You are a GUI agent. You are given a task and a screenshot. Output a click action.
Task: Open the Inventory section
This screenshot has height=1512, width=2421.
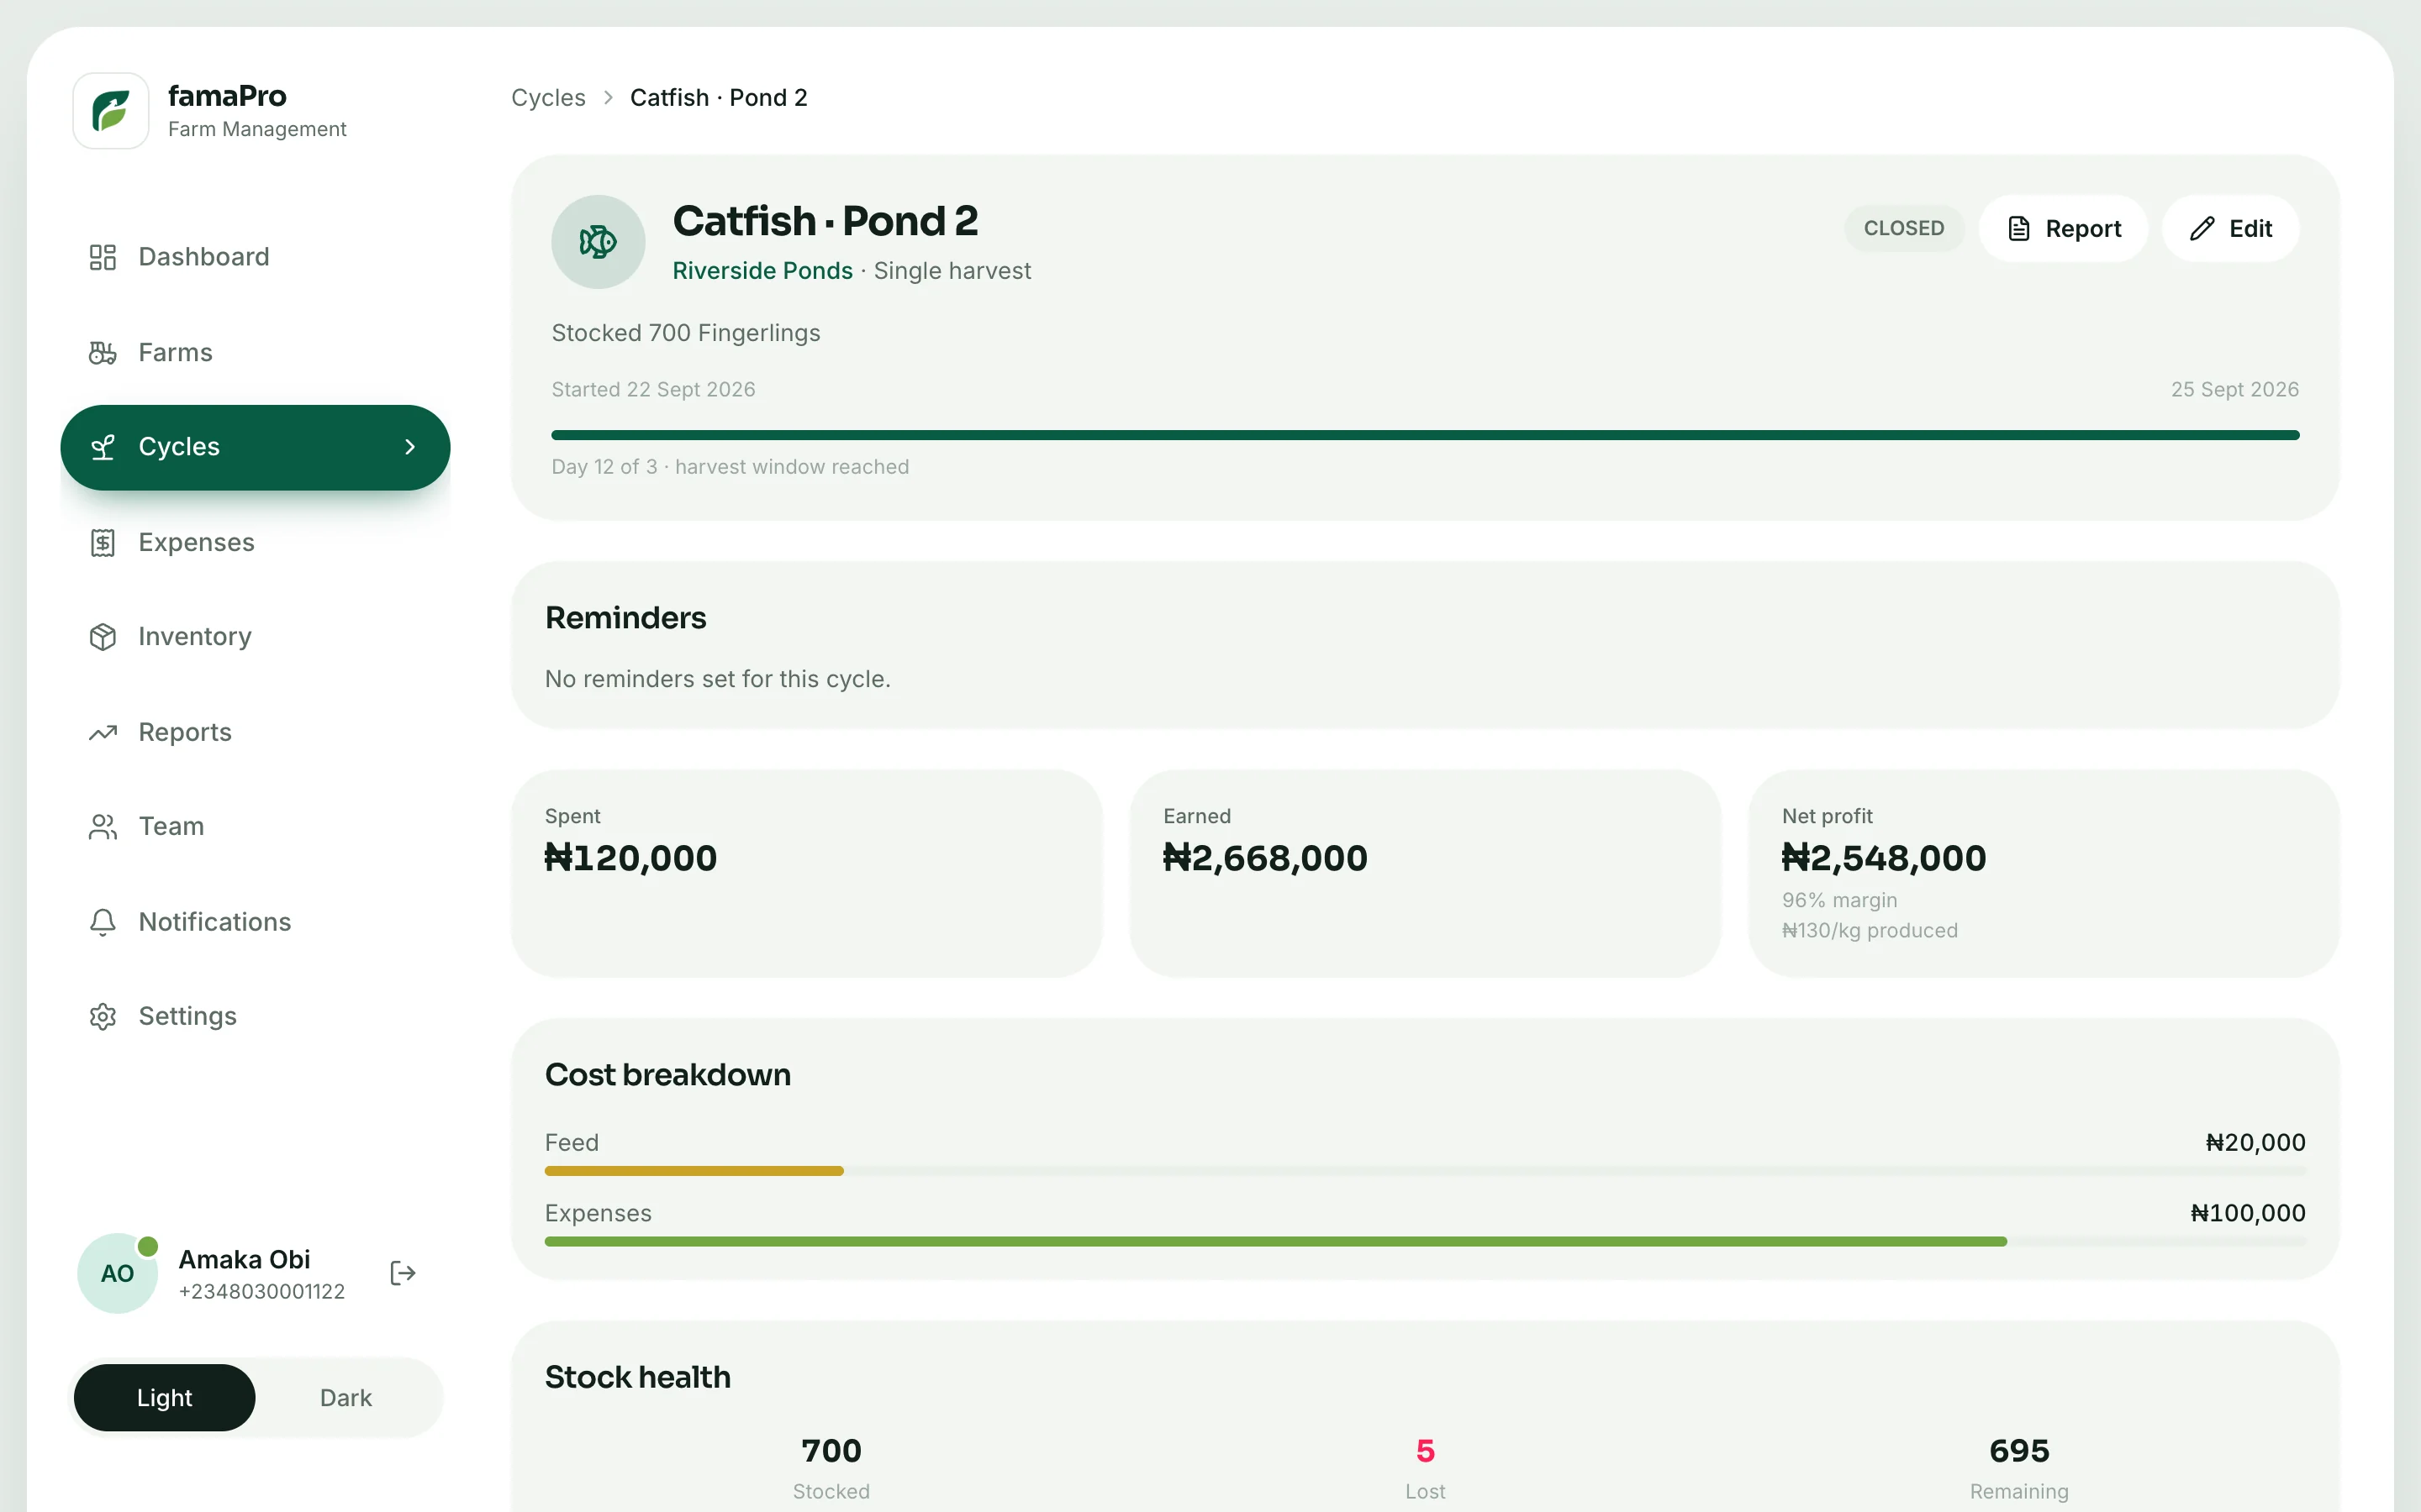(255, 637)
